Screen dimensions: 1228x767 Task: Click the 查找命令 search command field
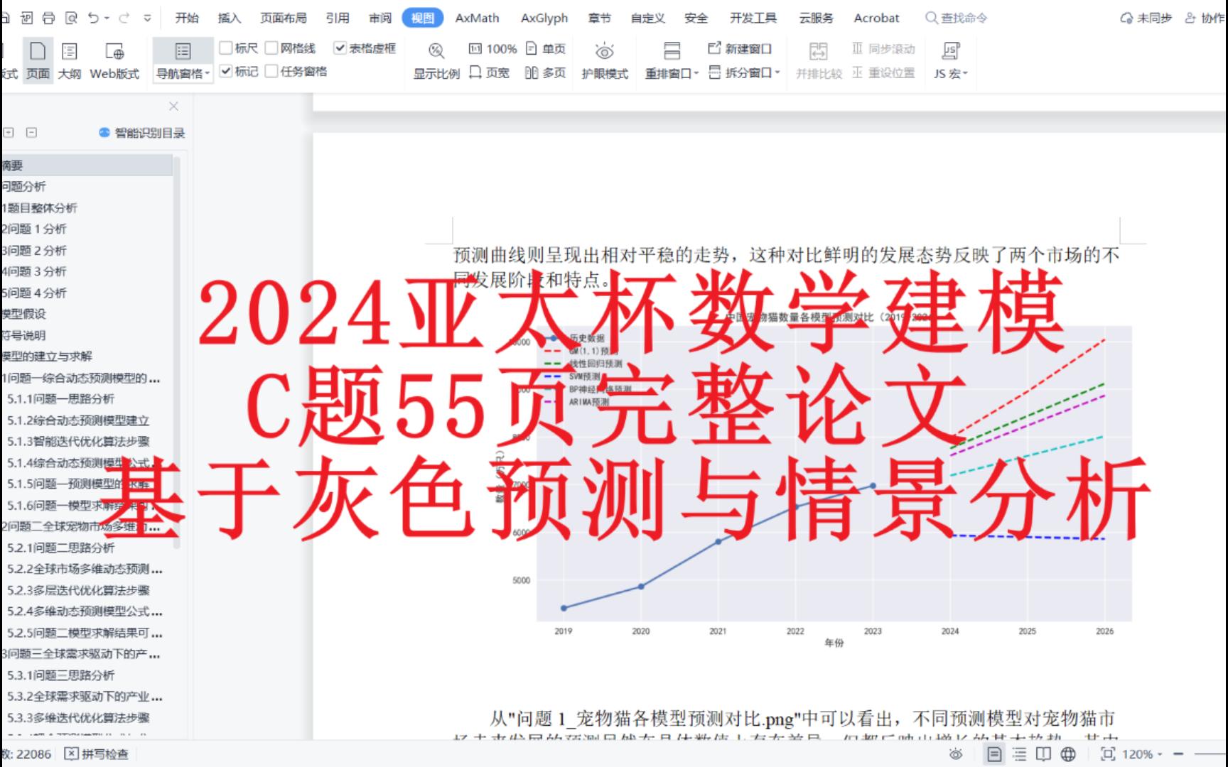(957, 18)
